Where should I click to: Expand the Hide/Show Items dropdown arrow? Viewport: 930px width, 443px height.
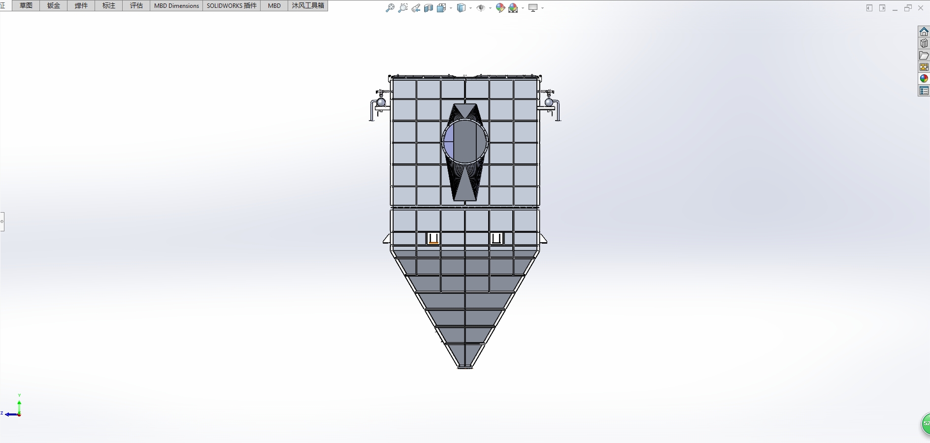pos(490,8)
